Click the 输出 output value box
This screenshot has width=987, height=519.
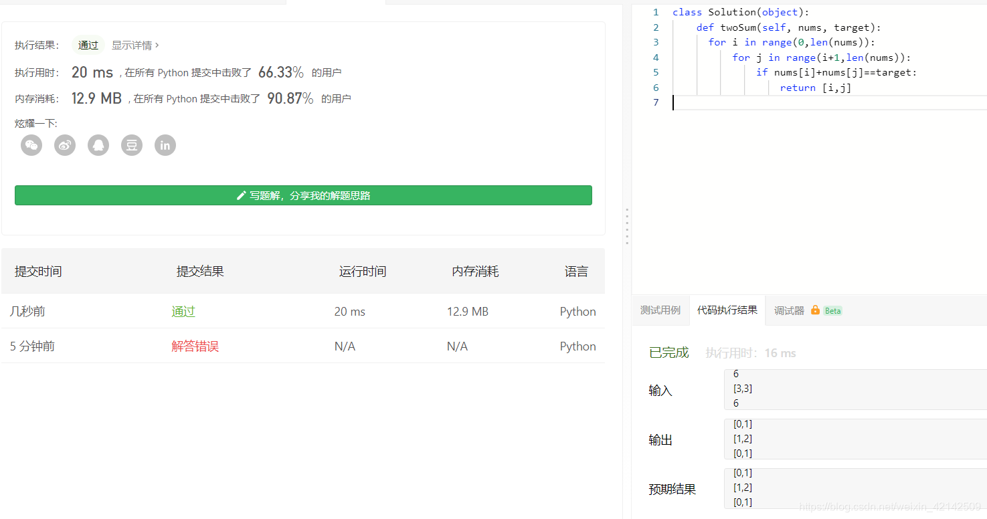point(855,439)
